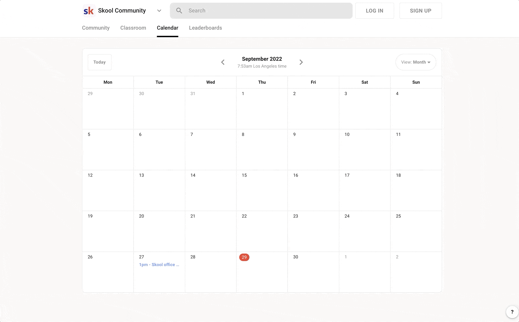Screen dimensions: 519x322
Task: Click the search magnifier icon
Action: click(x=179, y=11)
